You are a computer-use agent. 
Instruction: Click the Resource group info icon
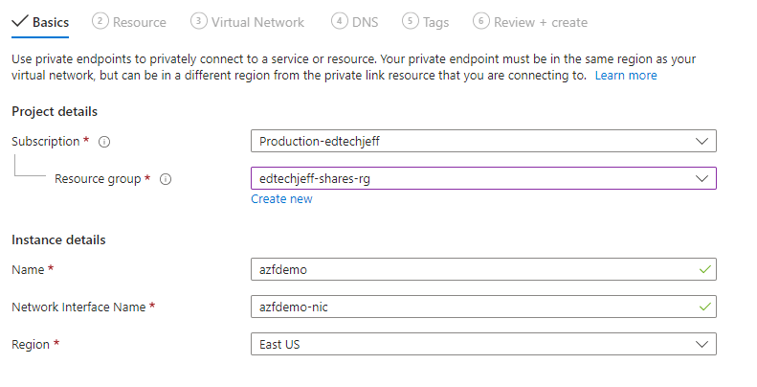coord(166,179)
